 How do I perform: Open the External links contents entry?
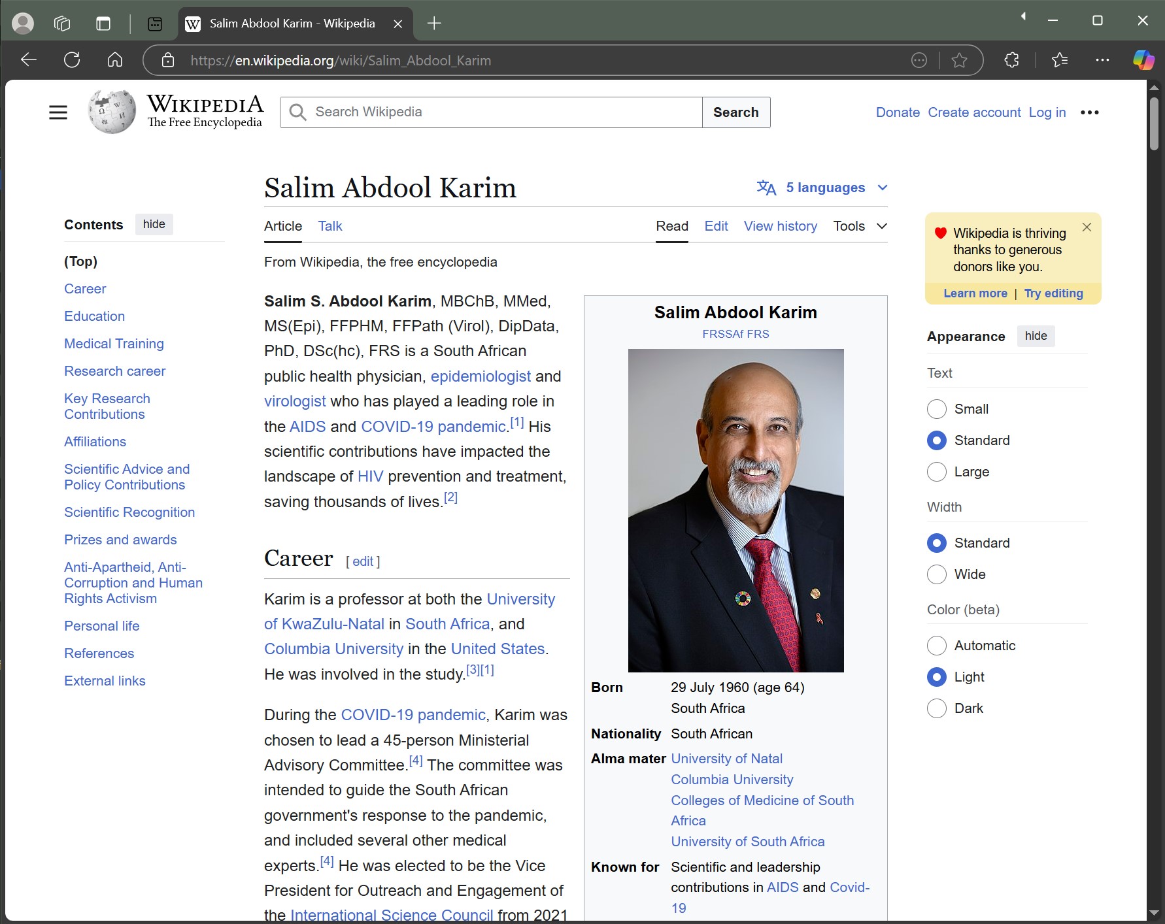coord(105,681)
